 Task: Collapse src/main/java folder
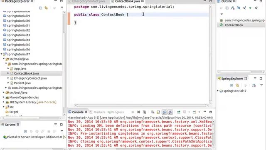point(4,59)
